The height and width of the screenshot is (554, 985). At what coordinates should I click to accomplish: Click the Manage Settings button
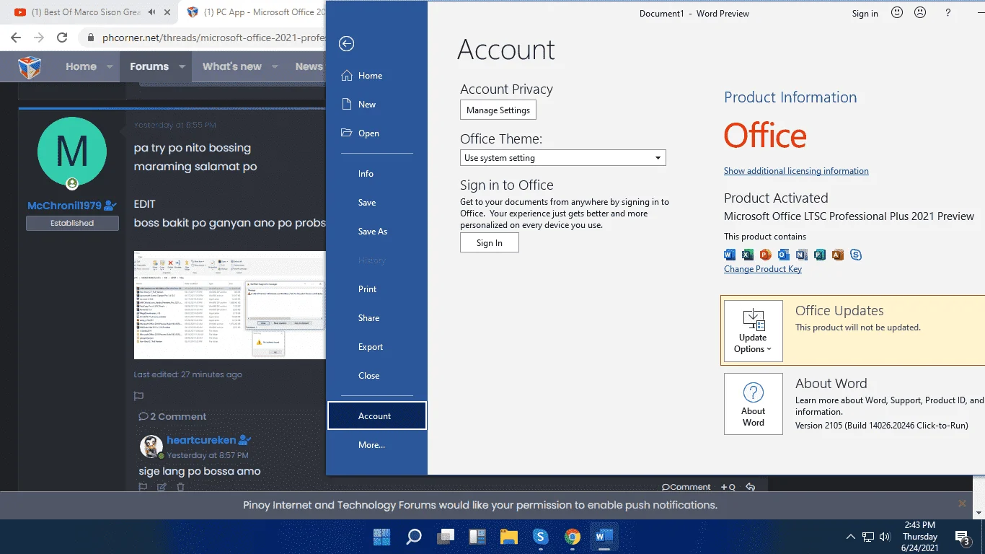[498, 110]
